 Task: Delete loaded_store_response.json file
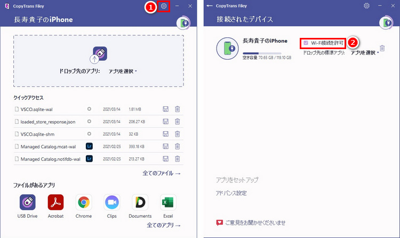point(177,122)
